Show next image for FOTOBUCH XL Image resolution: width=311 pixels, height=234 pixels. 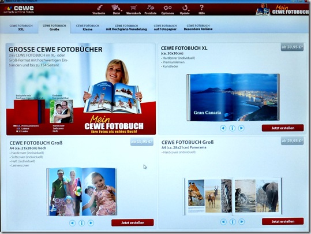(241, 128)
